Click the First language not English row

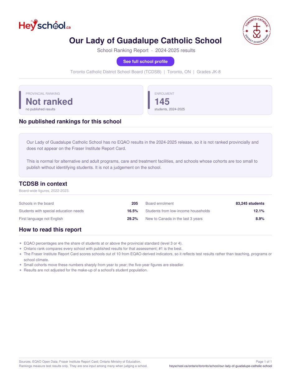78,219
